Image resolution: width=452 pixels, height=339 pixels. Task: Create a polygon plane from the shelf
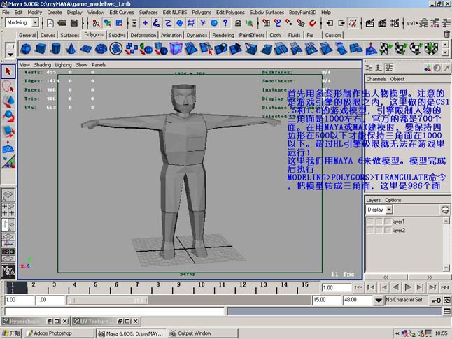tap(85, 48)
